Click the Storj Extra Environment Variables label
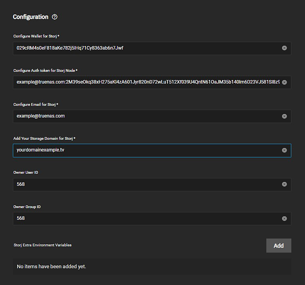Viewport: 305px width, 285px height. click(x=42, y=245)
